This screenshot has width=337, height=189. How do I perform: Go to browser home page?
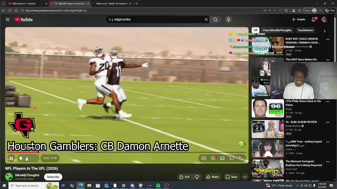pos(16,10)
